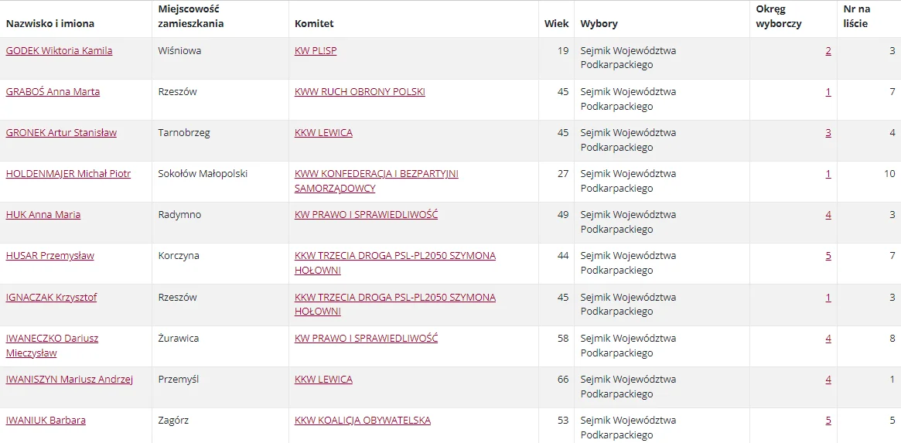The width and height of the screenshot is (901, 443).
Task: Open KWW RUCH OBRONY POLSKI committee
Action: [x=360, y=91]
